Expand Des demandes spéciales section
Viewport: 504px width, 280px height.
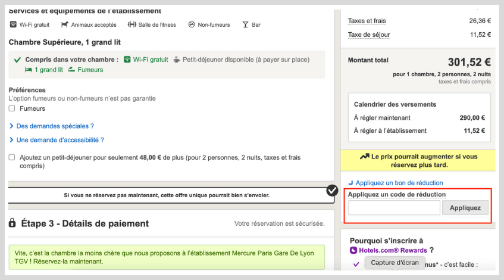(x=52, y=126)
